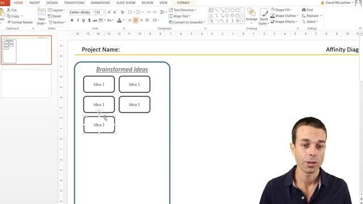Switch to the REVIEW tab
Viewport: 363px width, 204px height.
[147, 3]
